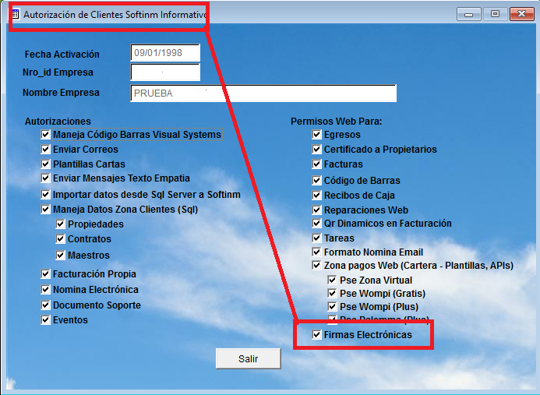540x395 pixels.
Task: Uncheck Formato Nomina Email
Action: point(316,252)
